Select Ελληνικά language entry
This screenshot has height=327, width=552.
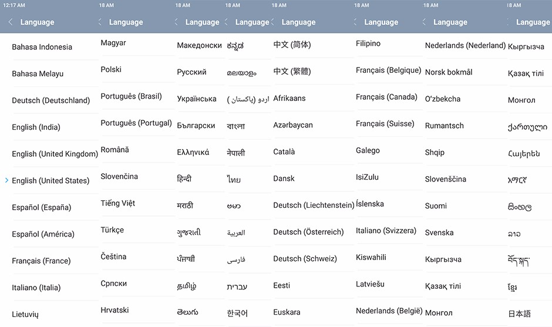click(193, 152)
